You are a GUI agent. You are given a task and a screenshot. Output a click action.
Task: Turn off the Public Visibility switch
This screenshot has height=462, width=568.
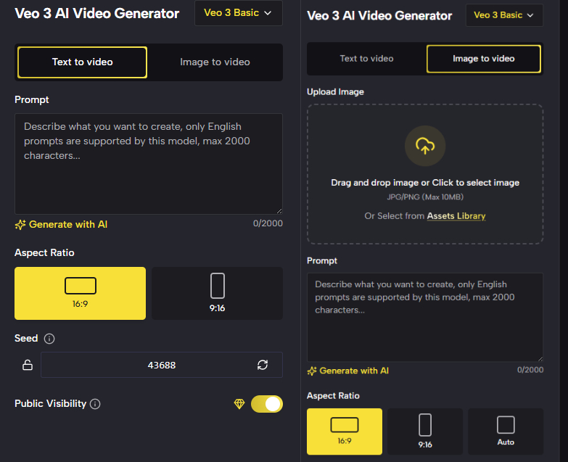[x=266, y=404]
